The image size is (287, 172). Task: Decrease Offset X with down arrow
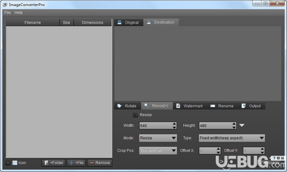(218, 152)
